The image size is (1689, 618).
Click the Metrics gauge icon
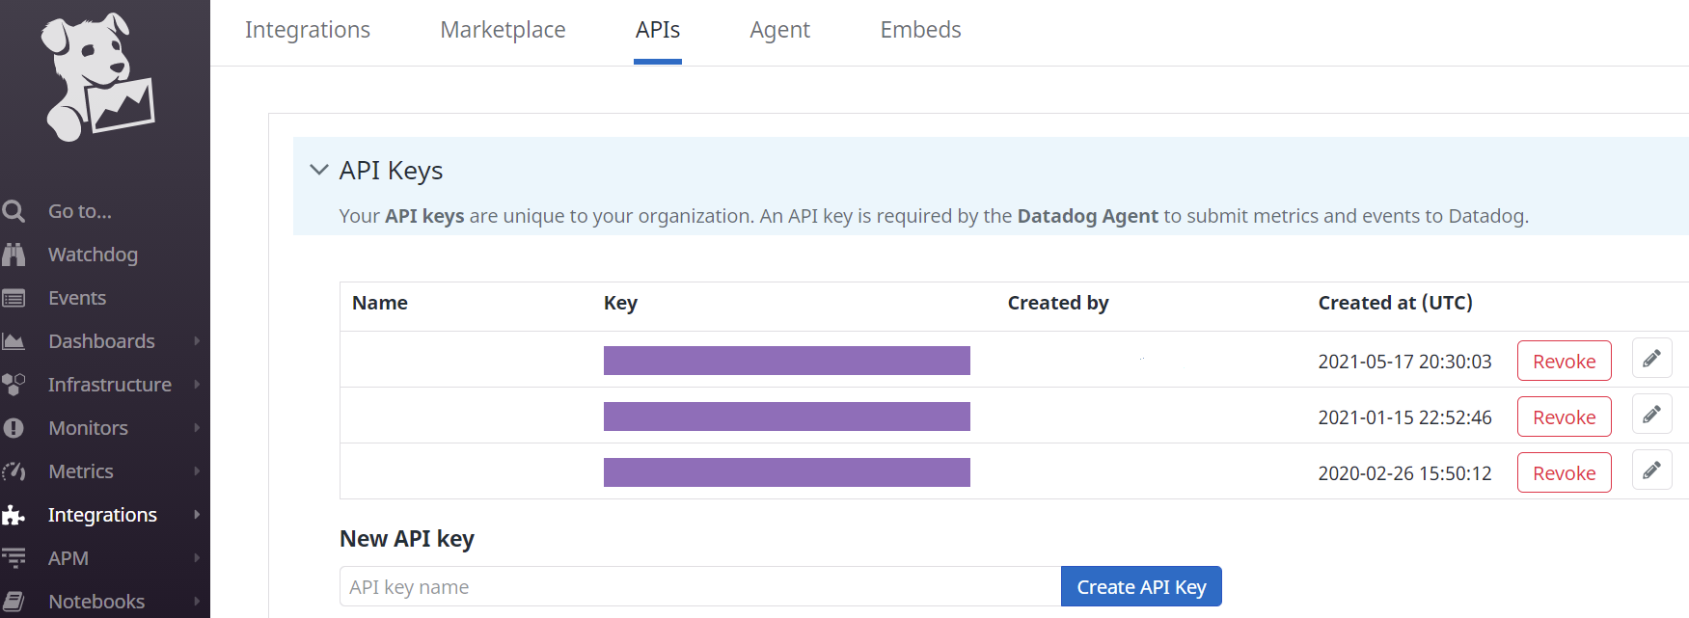tap(14, 471)
